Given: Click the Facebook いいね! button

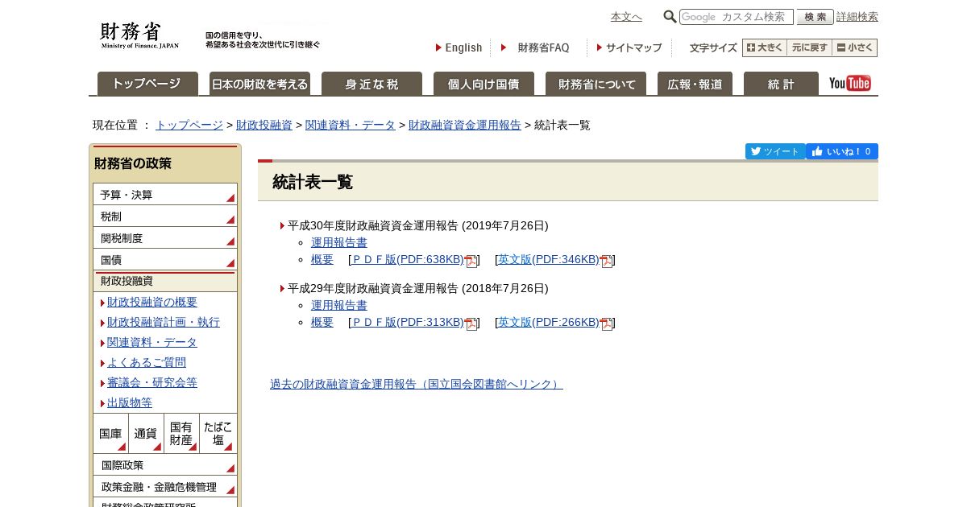Looking at the screenshot, I should pos(842,151).
